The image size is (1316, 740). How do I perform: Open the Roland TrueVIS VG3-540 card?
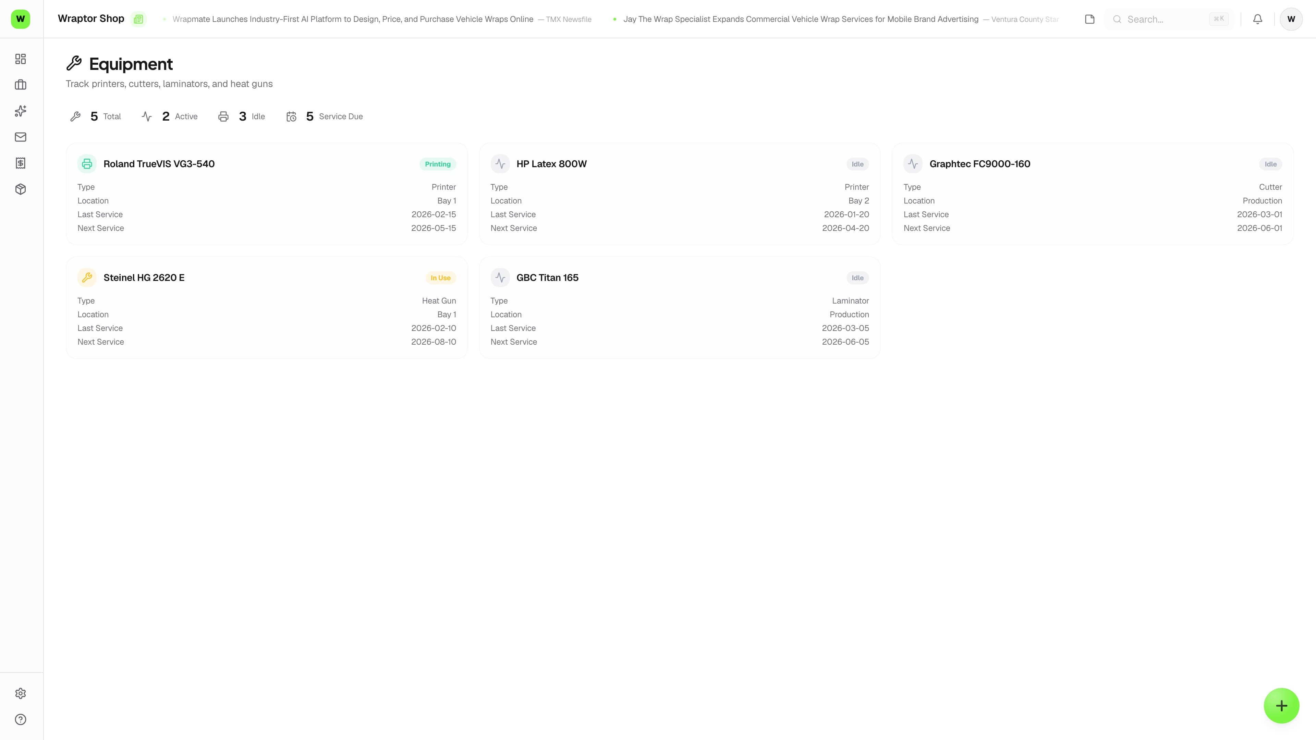[267, 194]
